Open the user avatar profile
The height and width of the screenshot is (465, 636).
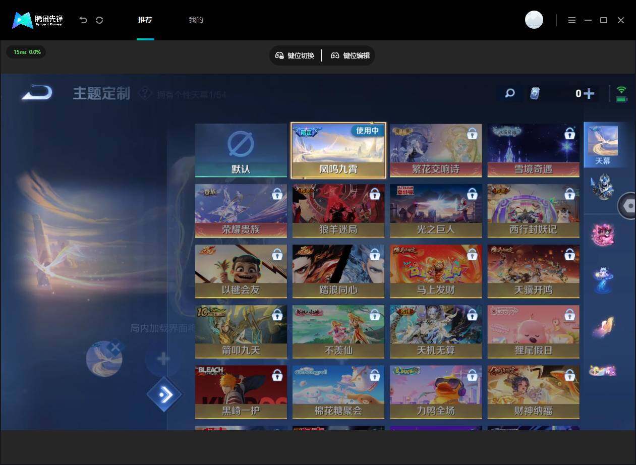tap(534, 20)
